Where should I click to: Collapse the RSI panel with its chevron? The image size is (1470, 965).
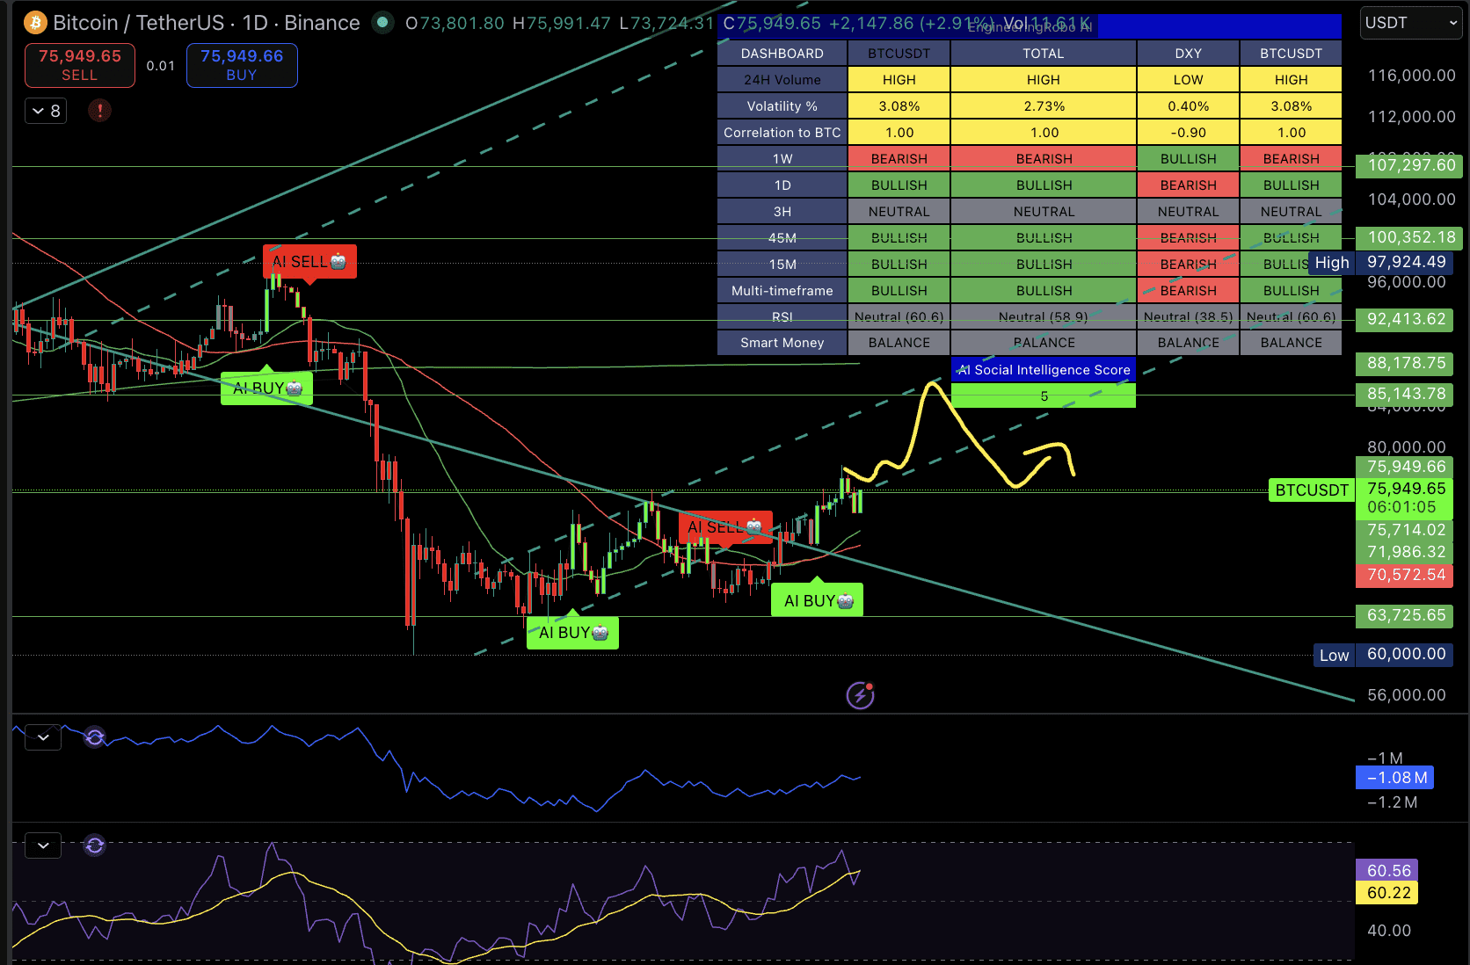[42, 845]
